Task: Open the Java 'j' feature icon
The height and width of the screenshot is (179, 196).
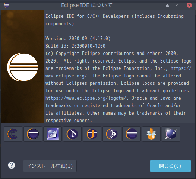Action: point(92,134)
